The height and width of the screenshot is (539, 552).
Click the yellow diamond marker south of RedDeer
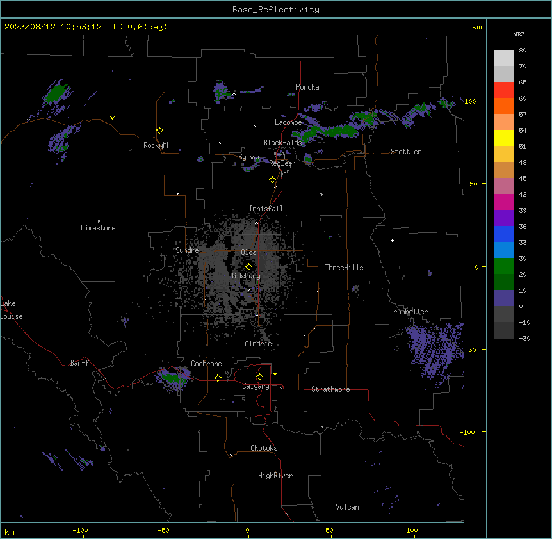pyautogui.click(x=272, y=180)
